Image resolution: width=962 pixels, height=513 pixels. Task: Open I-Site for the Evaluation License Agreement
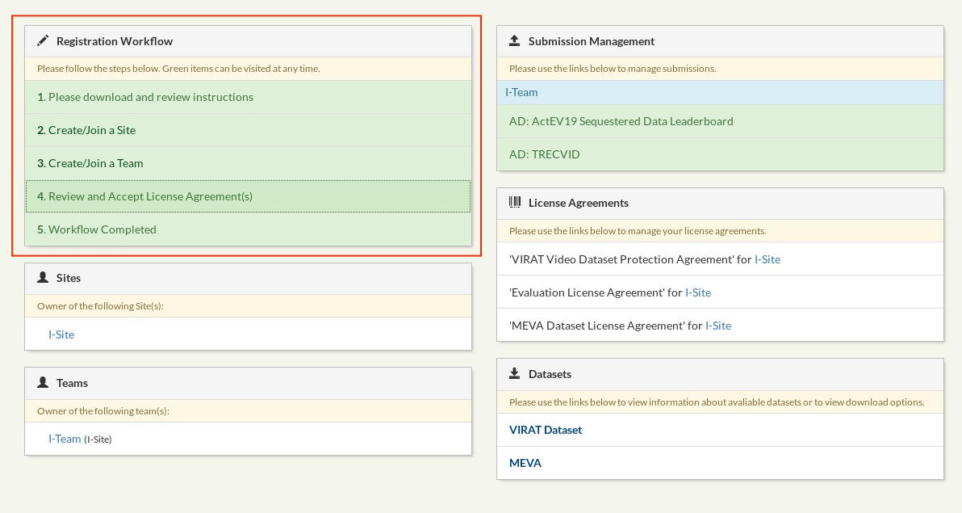click(x=697, y=292)
